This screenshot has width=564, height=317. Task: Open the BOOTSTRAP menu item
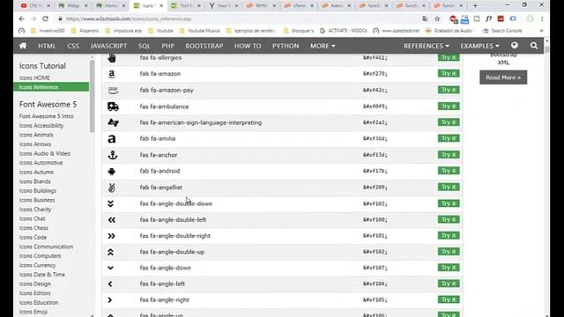[204, 46]
